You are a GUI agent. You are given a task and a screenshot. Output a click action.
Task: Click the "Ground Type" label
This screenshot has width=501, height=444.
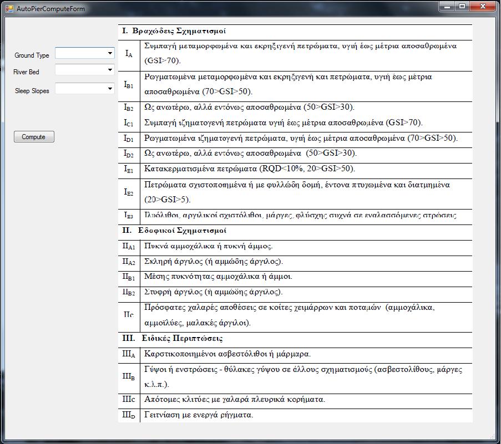coord(32,55)
